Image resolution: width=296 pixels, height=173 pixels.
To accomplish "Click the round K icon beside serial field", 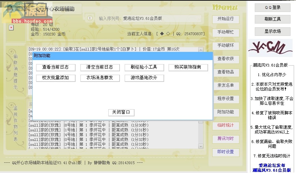I will click(90, 18).
